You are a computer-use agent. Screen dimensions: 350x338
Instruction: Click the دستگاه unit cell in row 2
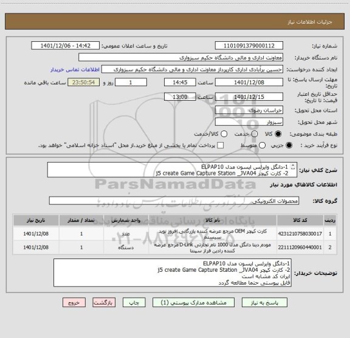[x=126, y=248]
